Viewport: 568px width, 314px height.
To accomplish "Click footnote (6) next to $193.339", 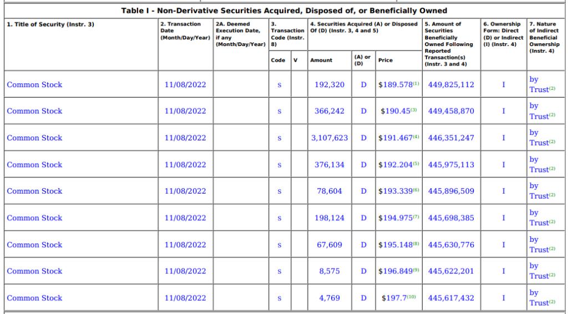I will (416, 190).
